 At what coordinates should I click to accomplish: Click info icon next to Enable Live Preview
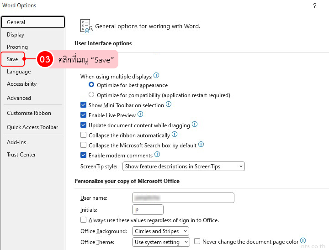[140, 115]
